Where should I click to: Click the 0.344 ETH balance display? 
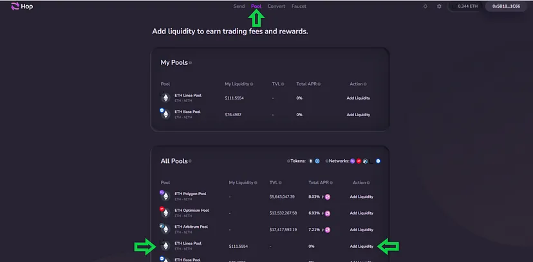click(x=467, y=6)
